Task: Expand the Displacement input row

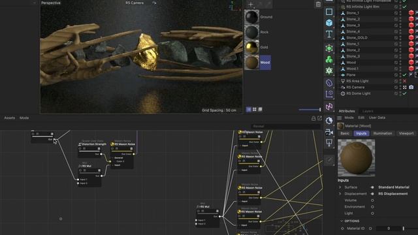Action: coord(340,194)
